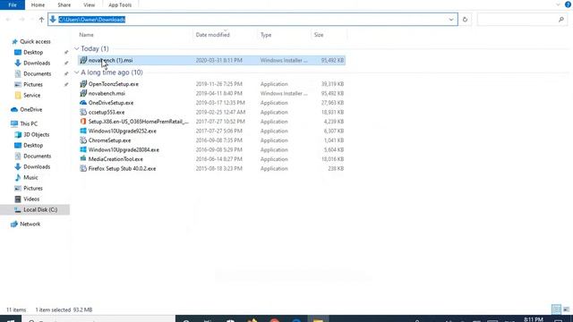Sort by the Size column header
Image resolution: width=573 pixels, height=322 pixels.
coord(319,35)
